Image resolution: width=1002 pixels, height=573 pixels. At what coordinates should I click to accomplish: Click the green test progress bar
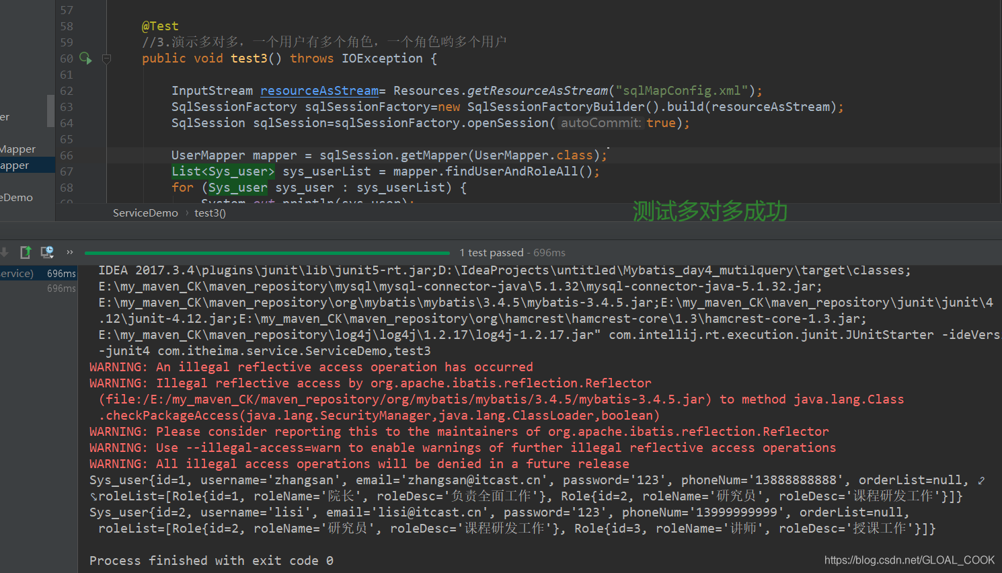(267, 253)
